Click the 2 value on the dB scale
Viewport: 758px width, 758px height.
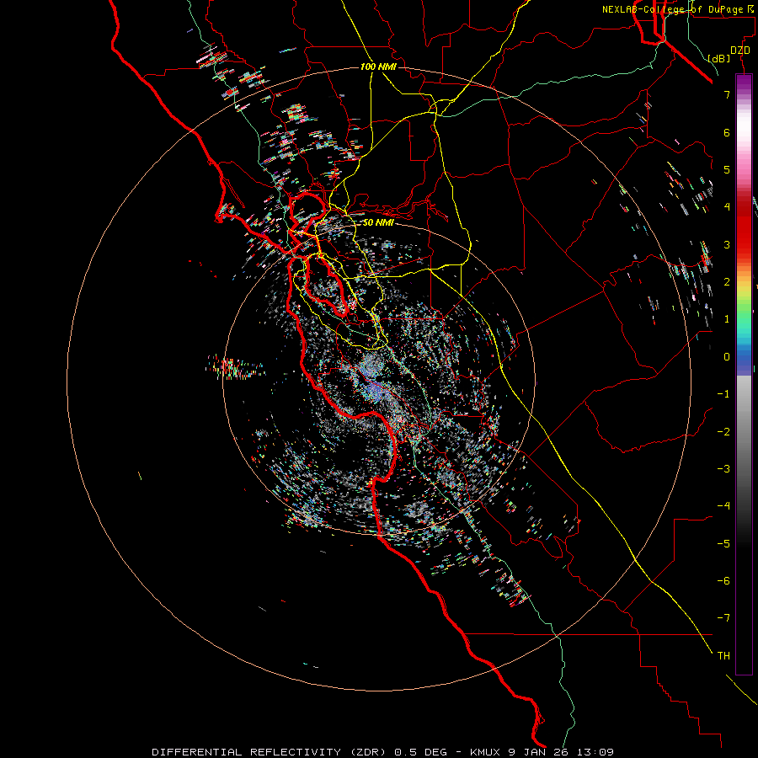point(727,282)
